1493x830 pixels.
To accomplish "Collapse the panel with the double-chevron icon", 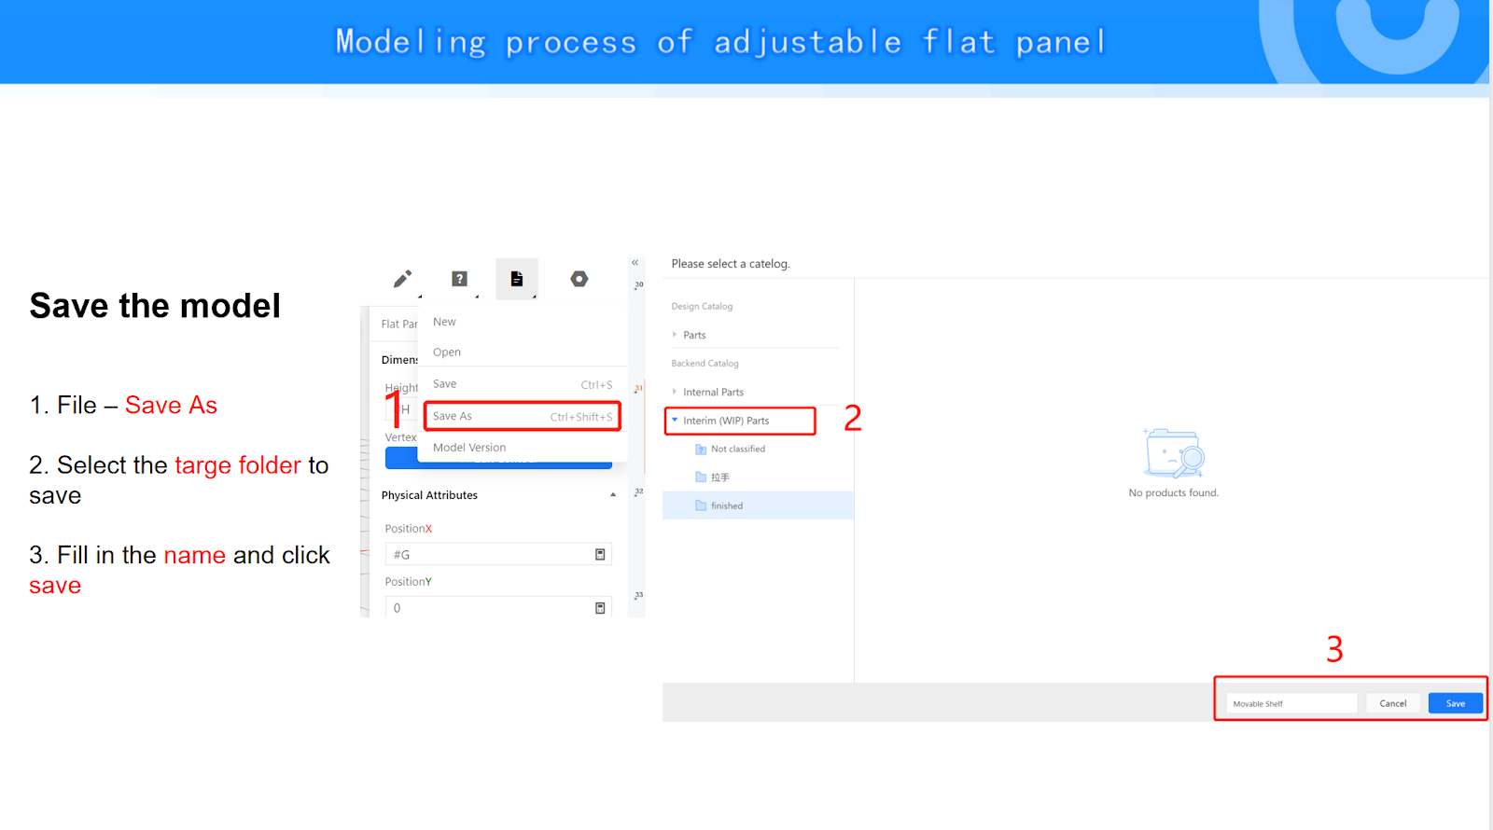I will pyautogui.click(x=635, y=263).
